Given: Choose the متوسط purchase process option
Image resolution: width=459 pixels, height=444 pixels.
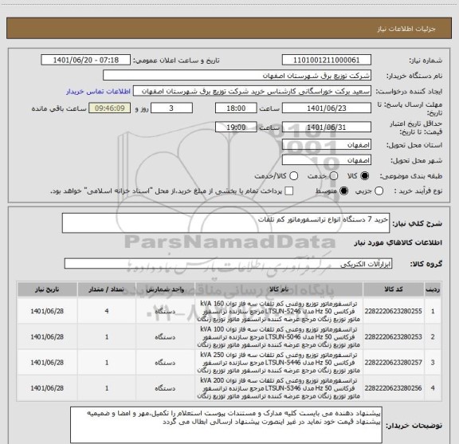Looking at the screenshot, I should pyautogui.click(x=343, y=191).
